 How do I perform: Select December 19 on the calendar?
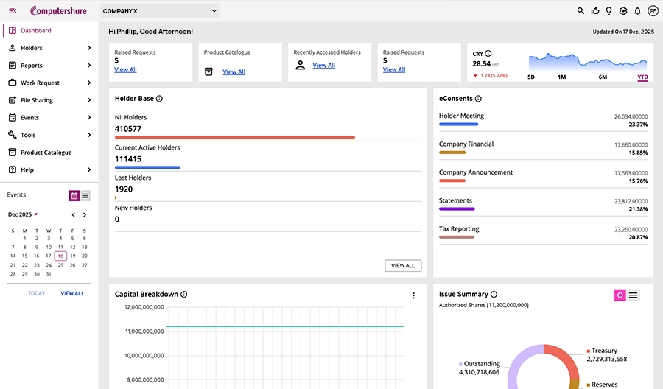[72, 256]
